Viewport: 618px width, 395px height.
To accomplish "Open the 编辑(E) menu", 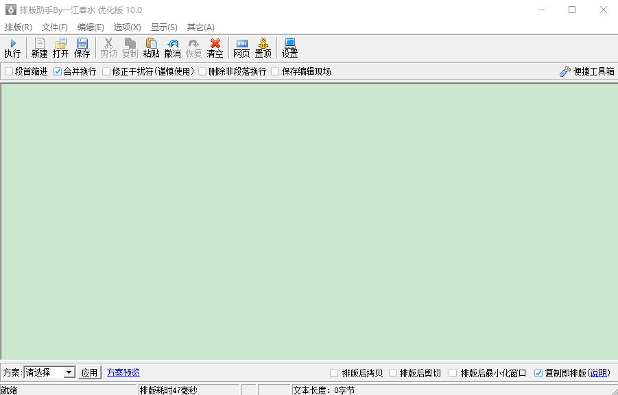I will tap(90, 27).
